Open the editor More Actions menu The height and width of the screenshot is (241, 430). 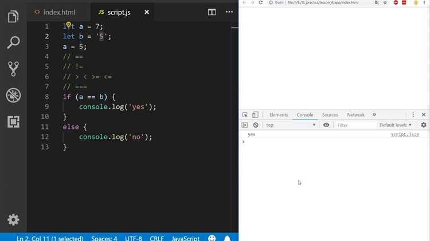(x=229, y=12)
